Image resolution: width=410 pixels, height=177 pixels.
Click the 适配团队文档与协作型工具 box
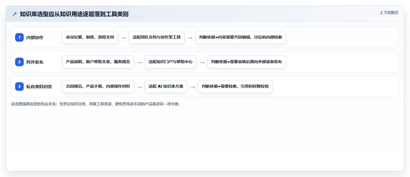click(157, 37)
